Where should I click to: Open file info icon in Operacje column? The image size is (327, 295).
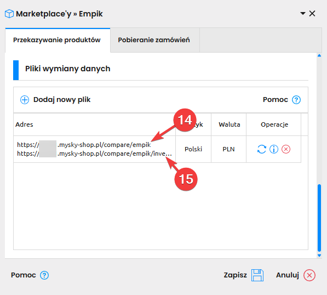(x=274, y=149)
